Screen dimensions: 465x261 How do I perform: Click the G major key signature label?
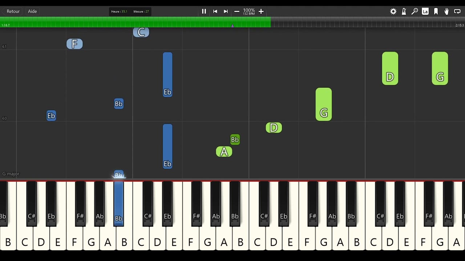[11, 174]
